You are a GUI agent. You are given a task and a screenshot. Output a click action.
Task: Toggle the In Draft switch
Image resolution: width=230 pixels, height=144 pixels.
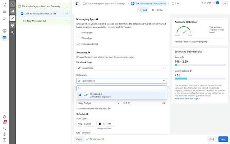click(x=216, y=3)
